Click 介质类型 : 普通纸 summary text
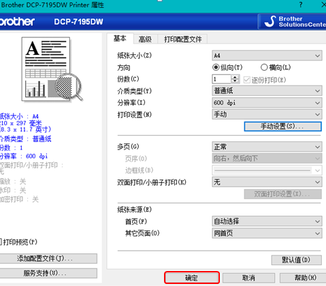 pyautogui.click(x=25, y=139)
